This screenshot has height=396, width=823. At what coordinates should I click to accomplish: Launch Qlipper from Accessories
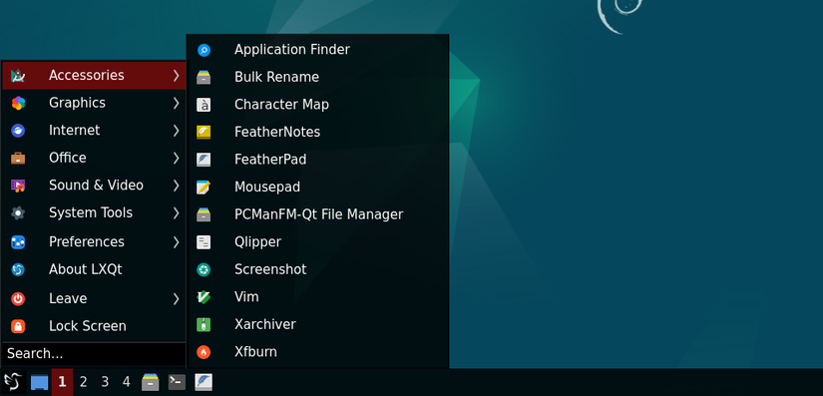[317, 241]
